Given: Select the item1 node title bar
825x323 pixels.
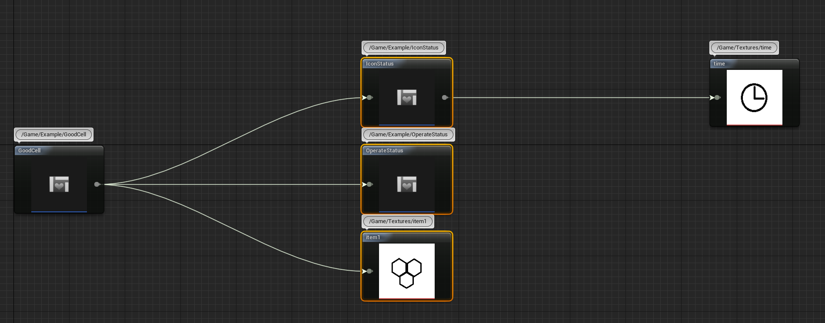Looking at the screenshot, I should pos(407,237).
